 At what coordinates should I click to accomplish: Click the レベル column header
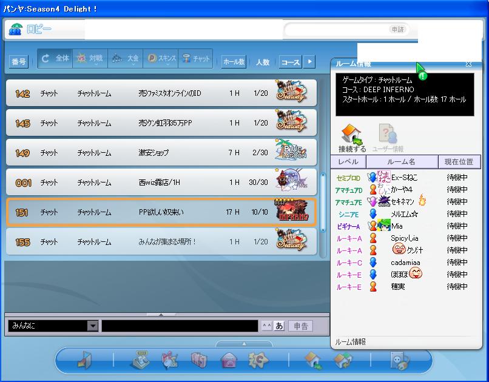pyautogui.click(x=348, y=162)
